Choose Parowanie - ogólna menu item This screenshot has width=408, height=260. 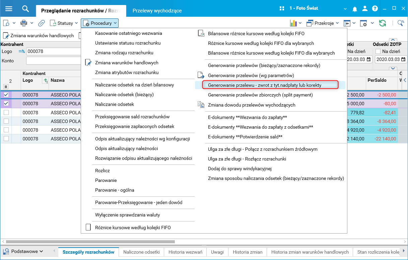point(115,190)
